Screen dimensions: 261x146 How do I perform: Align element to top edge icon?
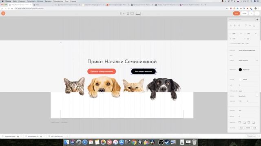point(246,26)
